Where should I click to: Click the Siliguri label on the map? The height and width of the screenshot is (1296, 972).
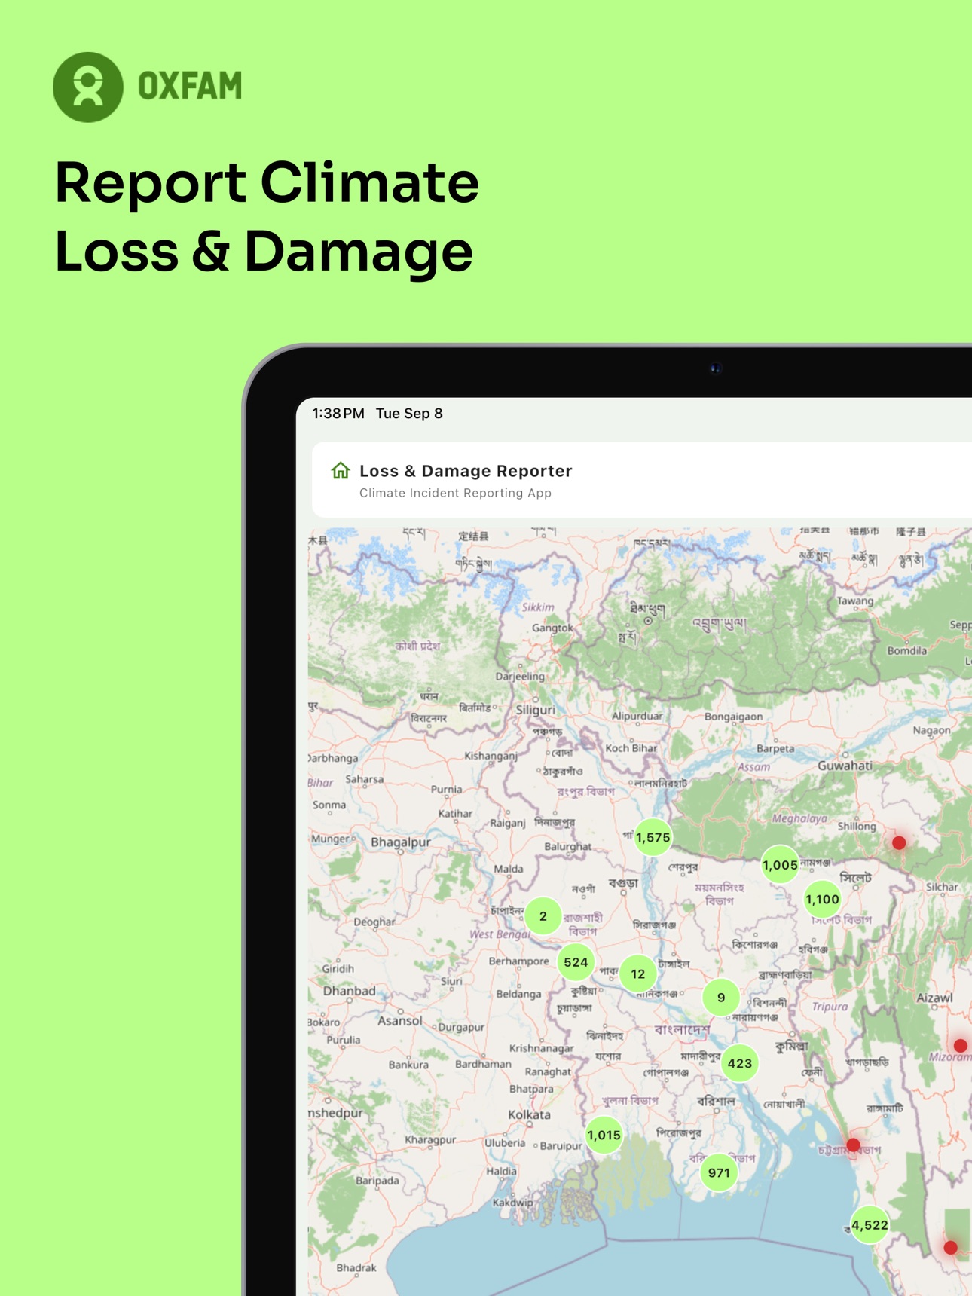535,710
